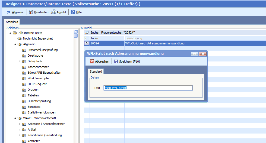The width and height of the screenshot is (266, 143).
Task: Click the icon beside Dublettenprüfung
Action: tap(24, 101)
